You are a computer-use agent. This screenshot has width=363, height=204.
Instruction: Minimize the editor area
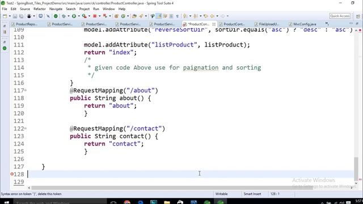[x=351, y=23]
